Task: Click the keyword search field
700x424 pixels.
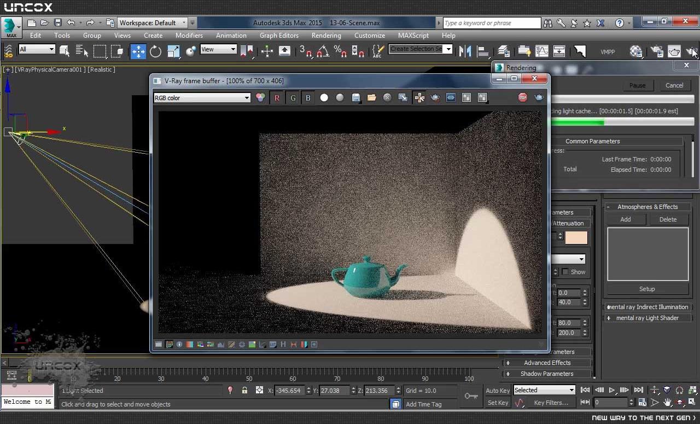Action: pos(492,23)
